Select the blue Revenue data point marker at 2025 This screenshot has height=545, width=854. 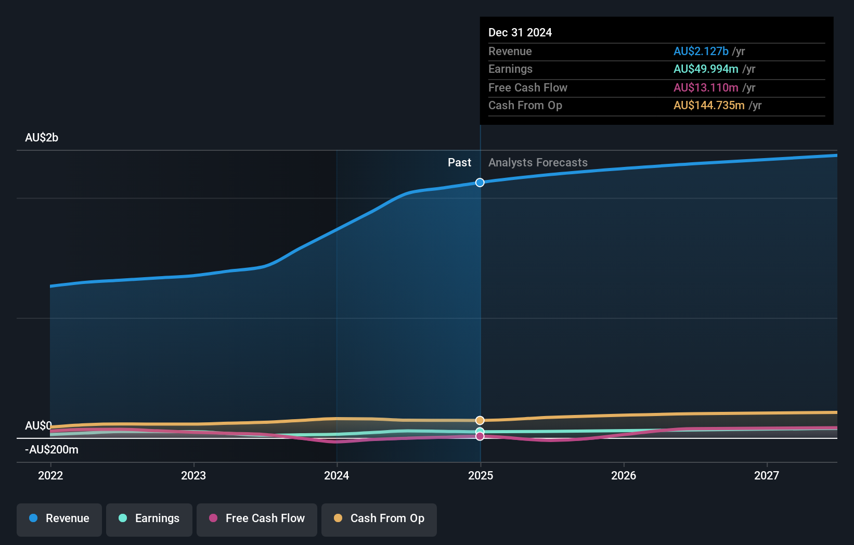(x=480, y=182)
